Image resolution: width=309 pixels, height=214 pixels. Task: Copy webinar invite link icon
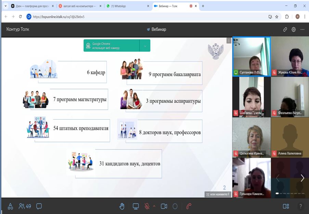(285, 30)
